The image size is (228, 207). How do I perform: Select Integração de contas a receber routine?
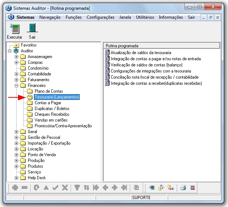pyautogui.click(x=156, y=83)
